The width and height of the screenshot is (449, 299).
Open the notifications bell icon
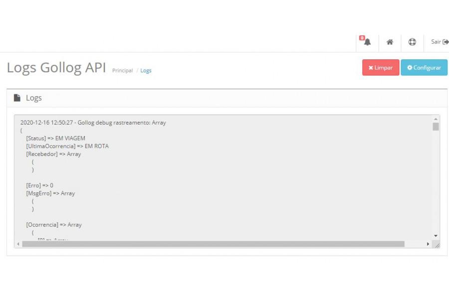pyautogui.click(x=367, y=42)
